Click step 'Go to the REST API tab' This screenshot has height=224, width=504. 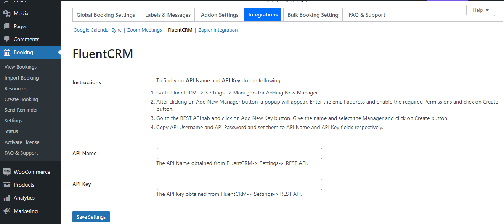coord(302,118)
